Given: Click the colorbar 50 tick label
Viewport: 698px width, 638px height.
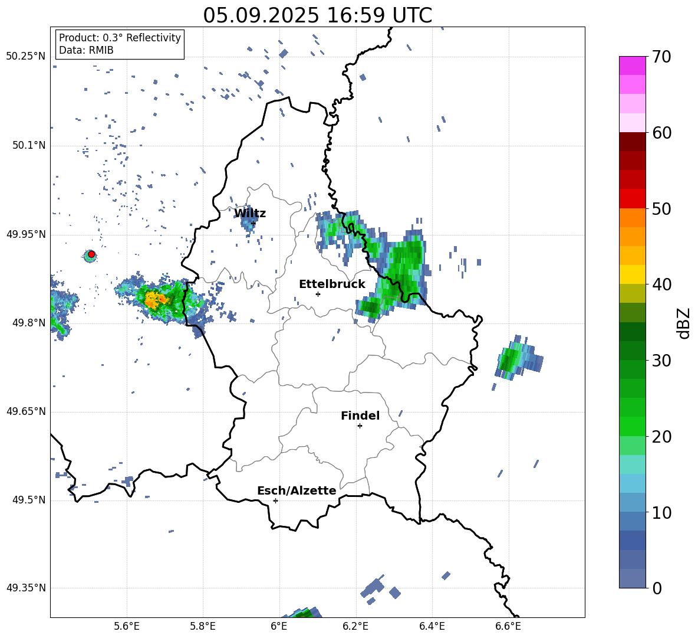Looking at the screenshot, I should tap(661, 208).
